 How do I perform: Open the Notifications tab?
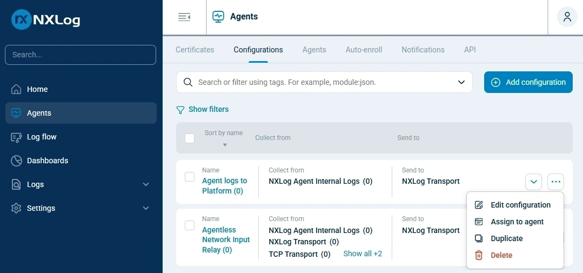pos(423,50)
